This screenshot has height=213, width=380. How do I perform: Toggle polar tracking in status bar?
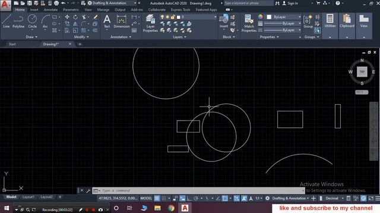(x=196, y=198)
